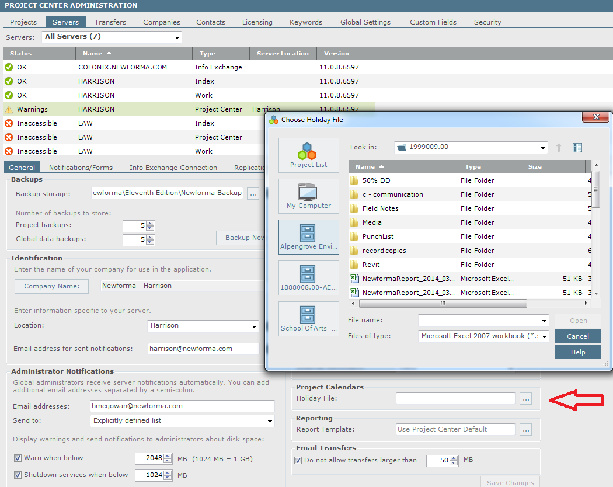Image resolution: width=613 pixels, height=487 pixels.
Task: Click the Inaccessible icon for LAW Work
Action: pos(9,151)
